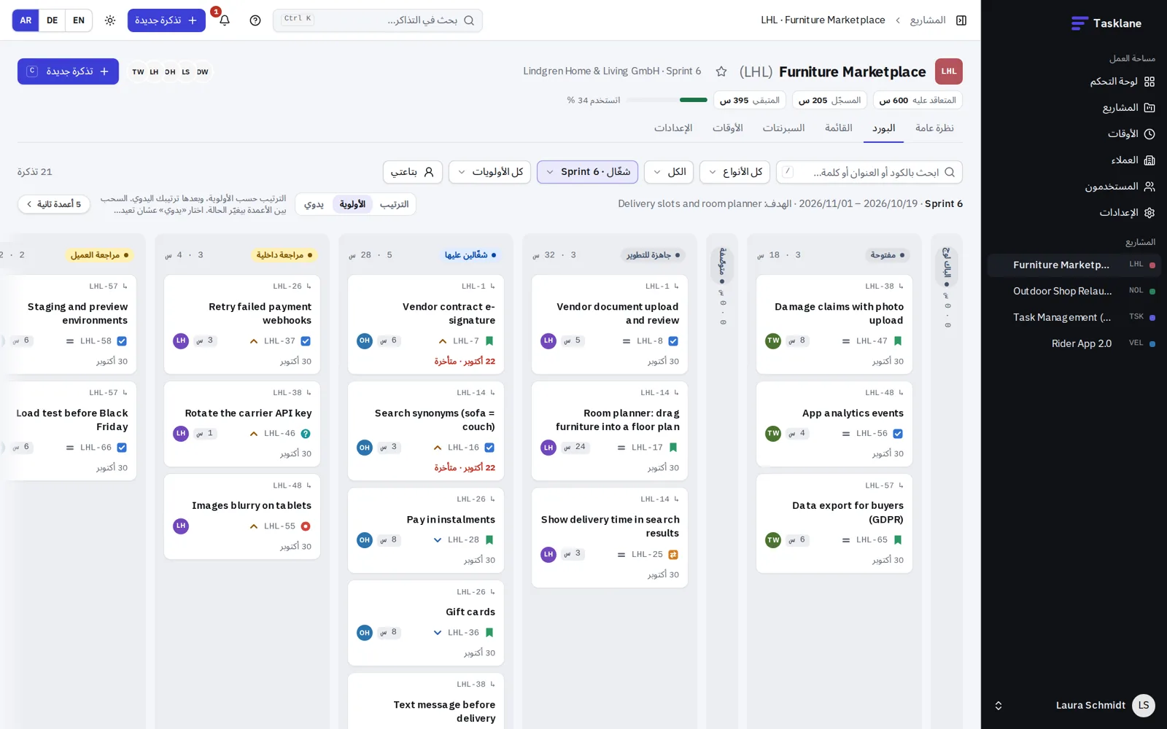
Task: Star the Furniture Marketplace project
Action: click(x=721, y=71)
